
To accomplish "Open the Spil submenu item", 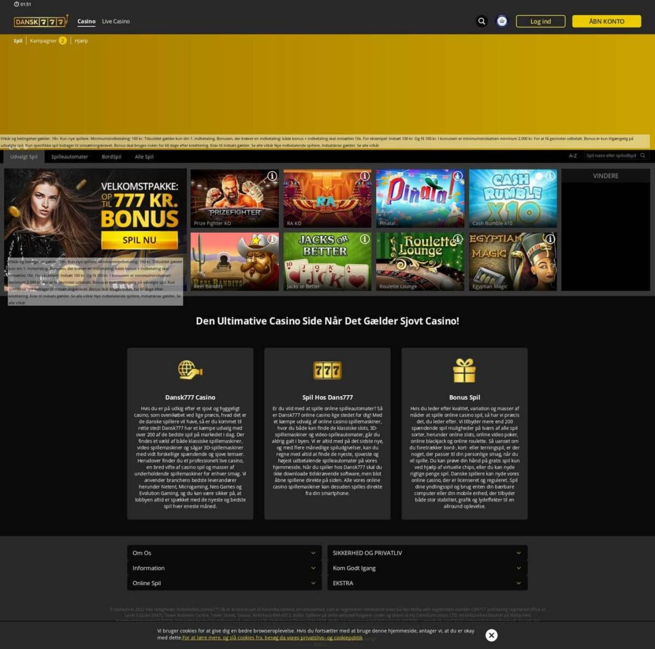I will tap(17, 41).
